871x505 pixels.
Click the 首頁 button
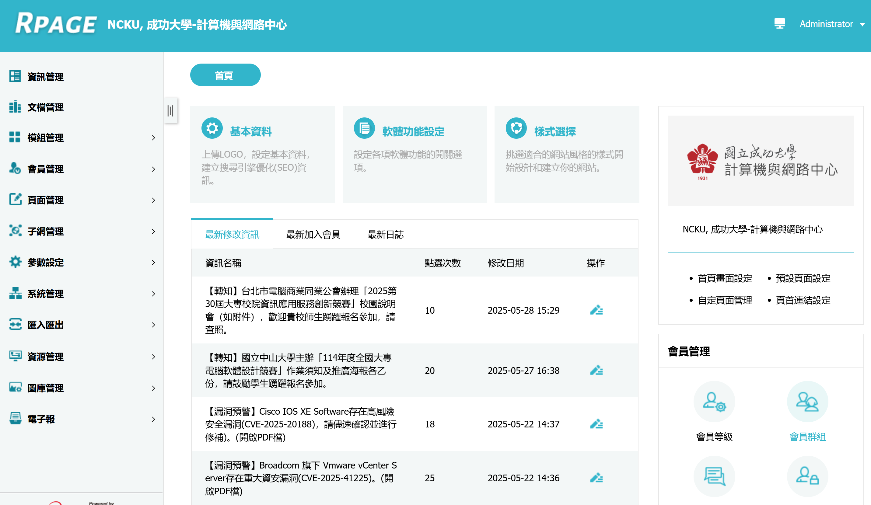tap(225, 75)
